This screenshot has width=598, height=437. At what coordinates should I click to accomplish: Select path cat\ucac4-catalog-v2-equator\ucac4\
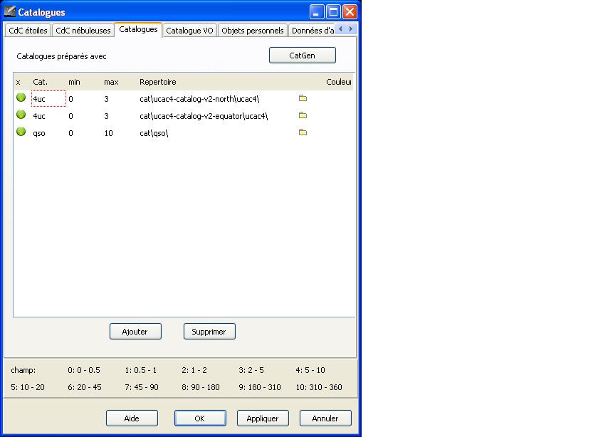point(204,116)
